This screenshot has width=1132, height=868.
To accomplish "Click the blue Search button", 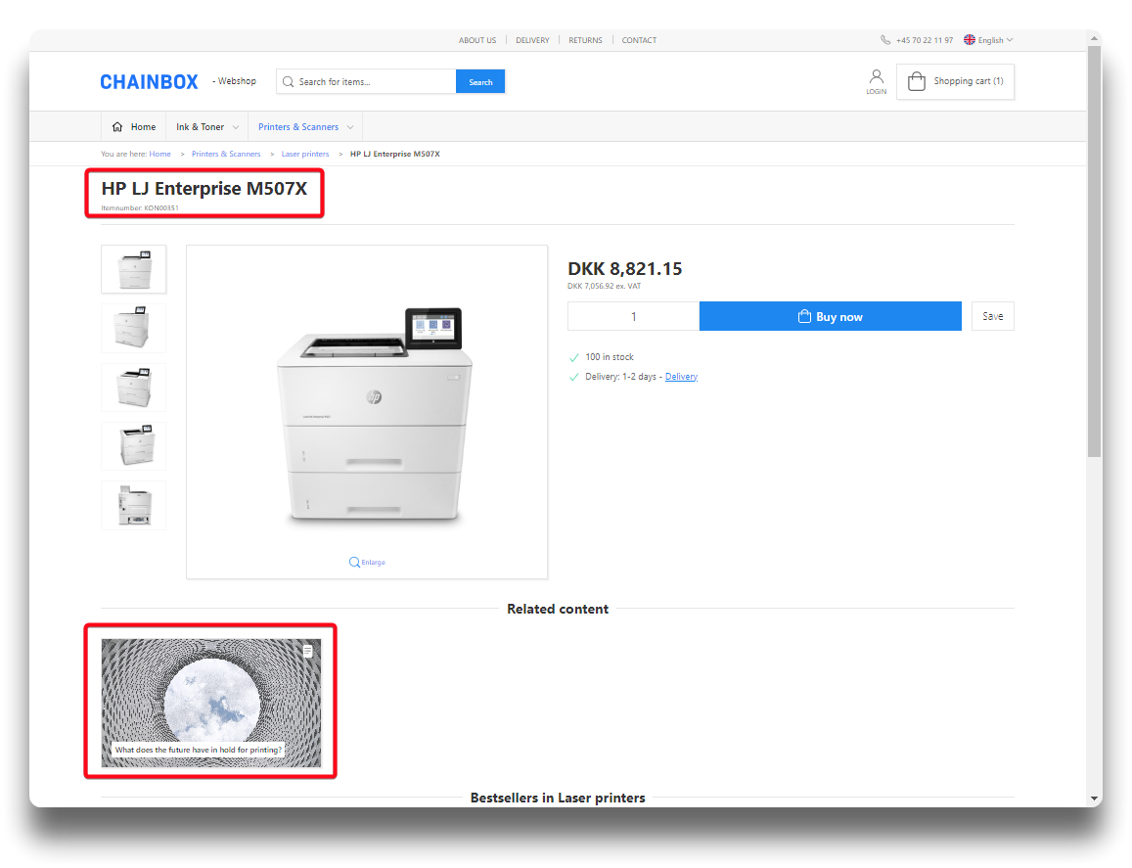I will (480, 81).
